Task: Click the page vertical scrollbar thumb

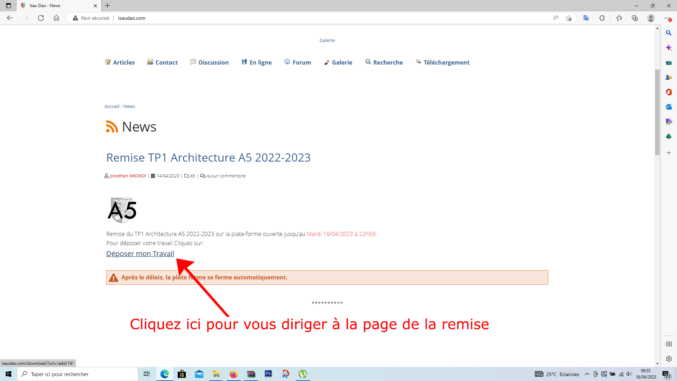Action: click(x=657, y=113)
